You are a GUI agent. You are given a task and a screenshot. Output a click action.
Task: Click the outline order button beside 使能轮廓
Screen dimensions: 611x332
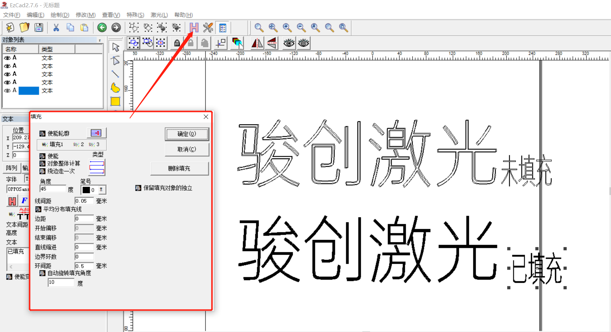click(x=96, y=133)
